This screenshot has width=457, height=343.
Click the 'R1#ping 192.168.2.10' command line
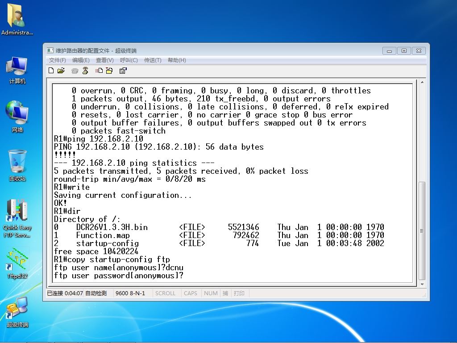point(99,139)
